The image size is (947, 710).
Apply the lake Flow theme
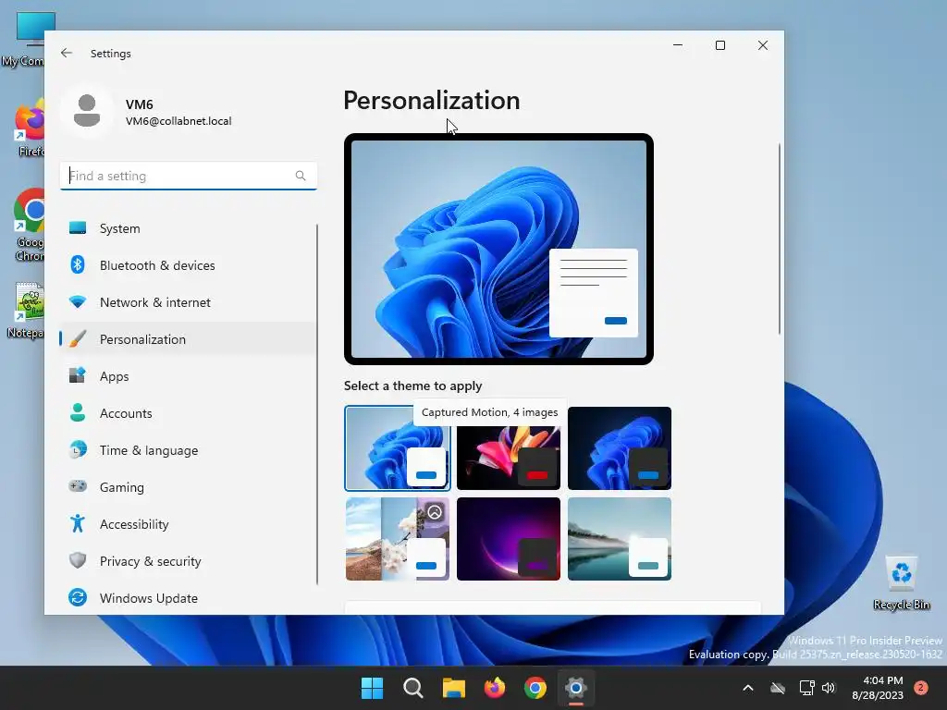click(x=619, y=539)
